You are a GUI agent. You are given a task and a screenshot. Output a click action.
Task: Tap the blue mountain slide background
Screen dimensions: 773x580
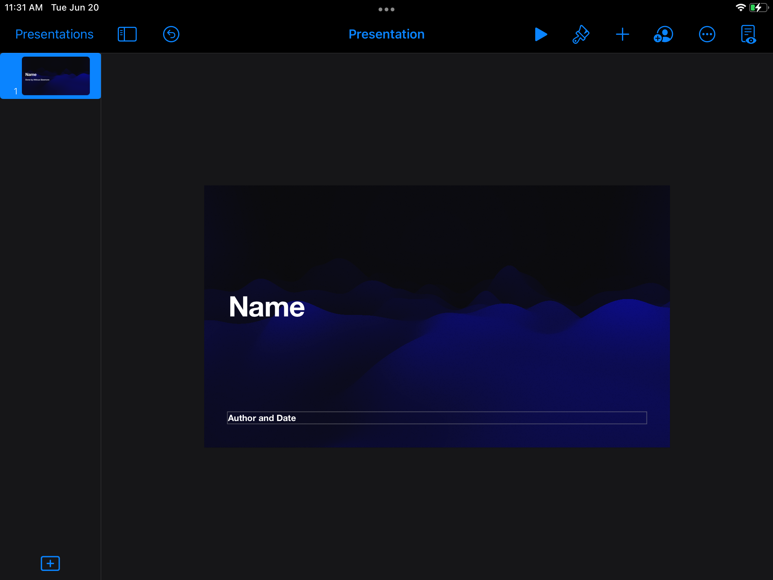pyautogui.click(x=491, y=359)
